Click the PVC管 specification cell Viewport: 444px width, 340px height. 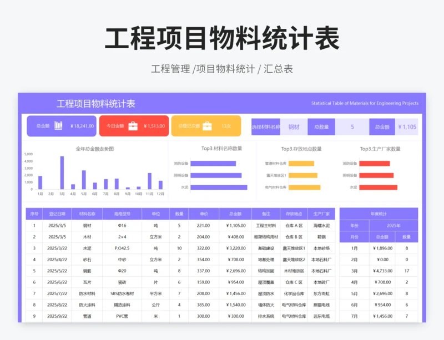coord(122,316)
